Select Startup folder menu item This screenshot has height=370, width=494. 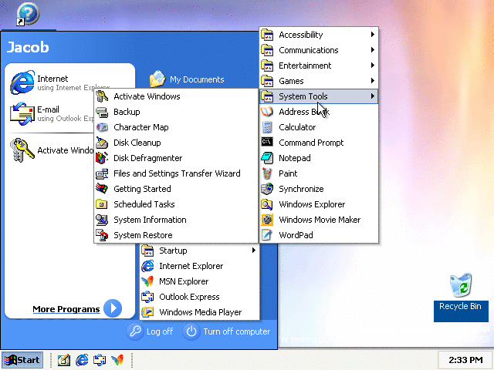pos(199,251)
